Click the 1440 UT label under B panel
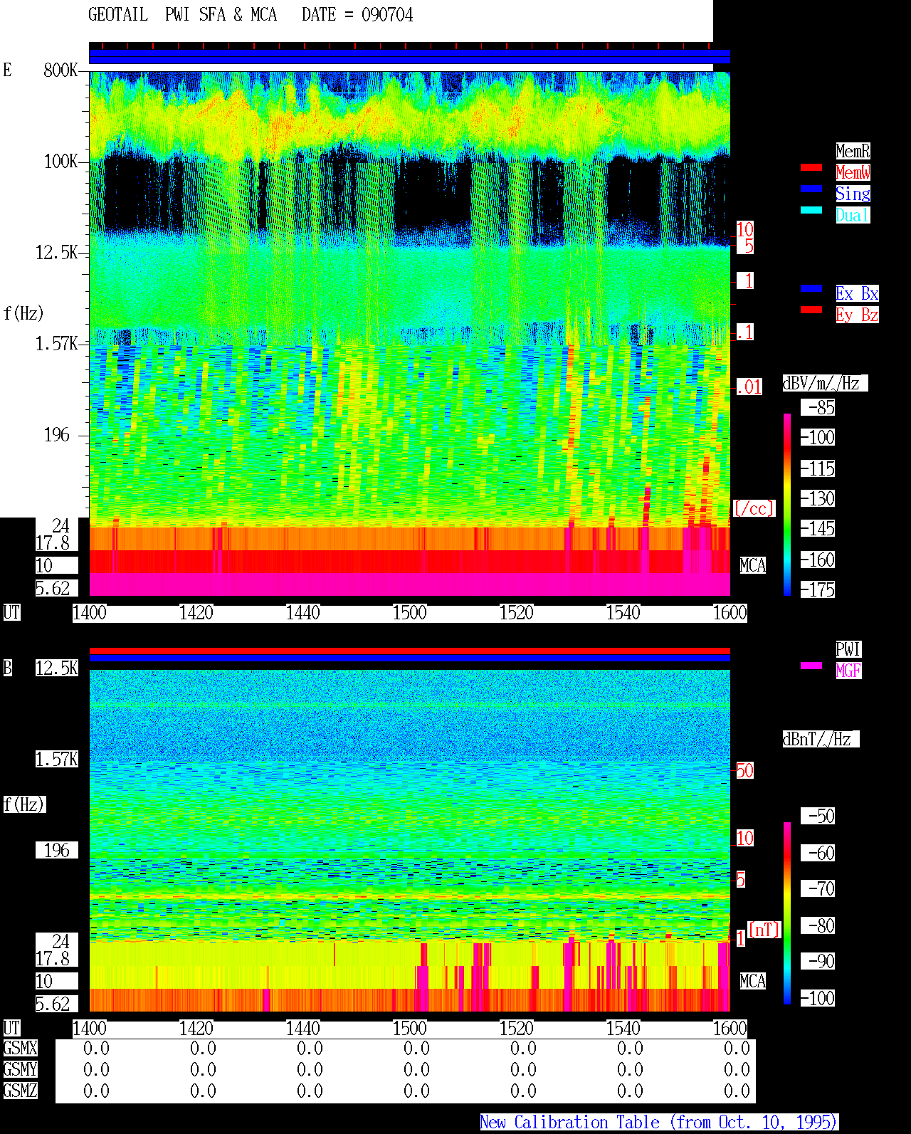The width and height of the screenshot is (911, 1134). coord(302,1029)
